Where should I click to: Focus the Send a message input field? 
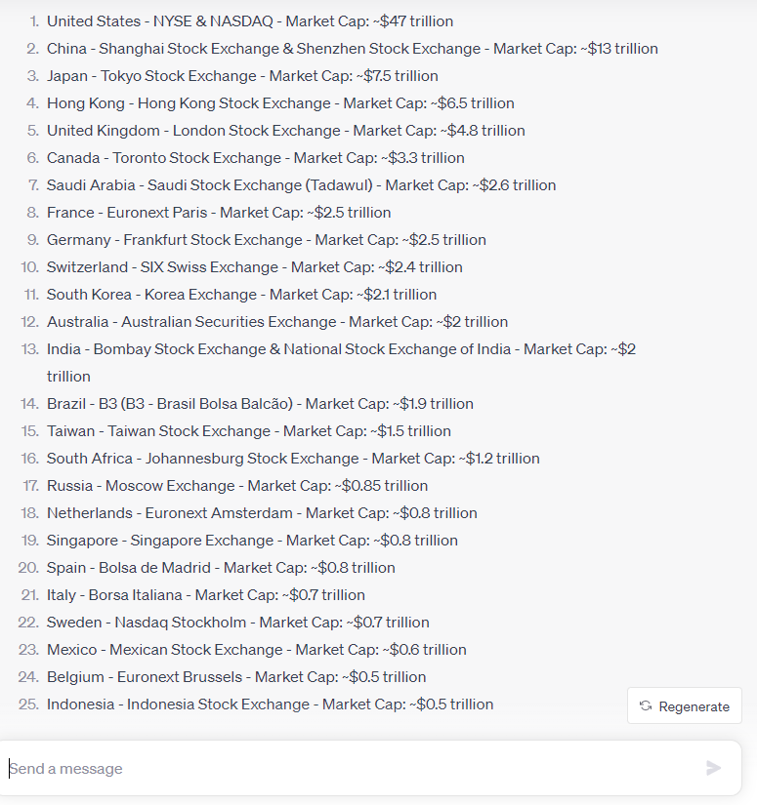352,769
